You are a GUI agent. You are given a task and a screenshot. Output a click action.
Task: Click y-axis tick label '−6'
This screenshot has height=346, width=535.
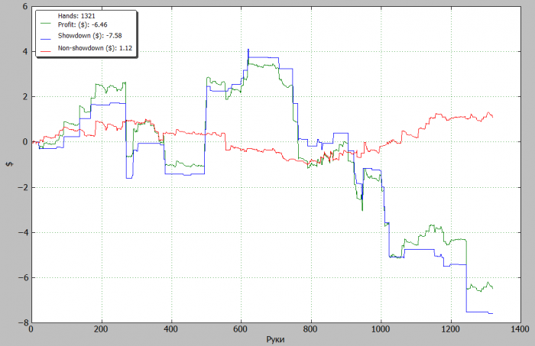point(23,278)
